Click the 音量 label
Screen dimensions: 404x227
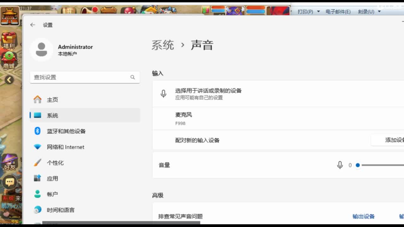click(164, 165)
